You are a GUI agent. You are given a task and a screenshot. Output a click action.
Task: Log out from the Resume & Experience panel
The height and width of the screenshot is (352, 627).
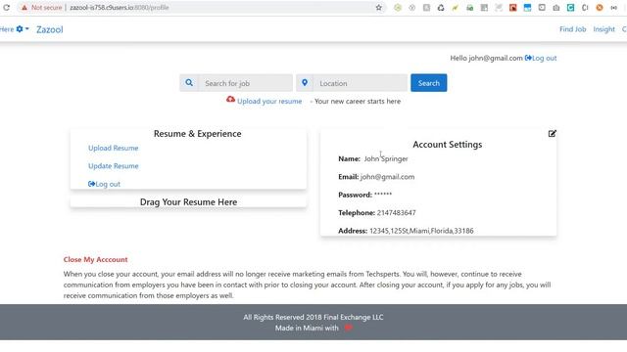pyautogui.click(x=104, y=184)
